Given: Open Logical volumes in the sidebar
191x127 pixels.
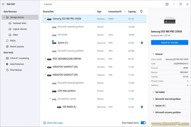Looking at the screenshot, I should pos(20,29).
